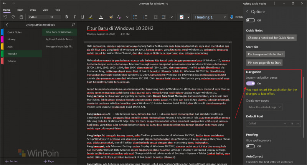Click Gylang Satria's Notebook title
Viewport: 307px width, 165px height.
point(40,25)
